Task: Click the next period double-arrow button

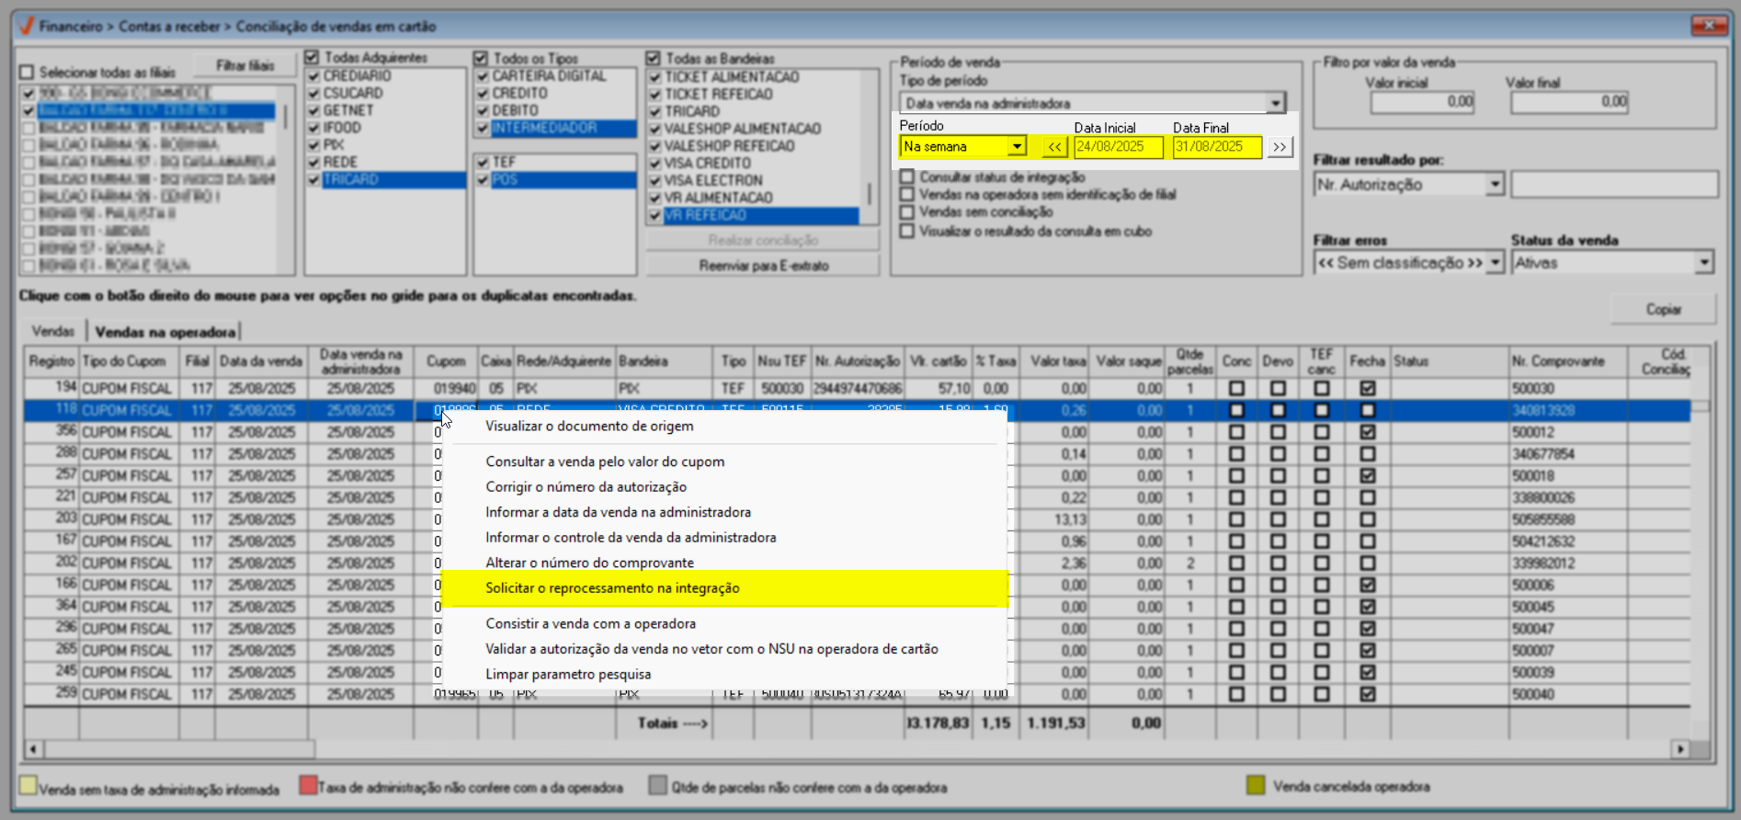Action: (1279, 147)
